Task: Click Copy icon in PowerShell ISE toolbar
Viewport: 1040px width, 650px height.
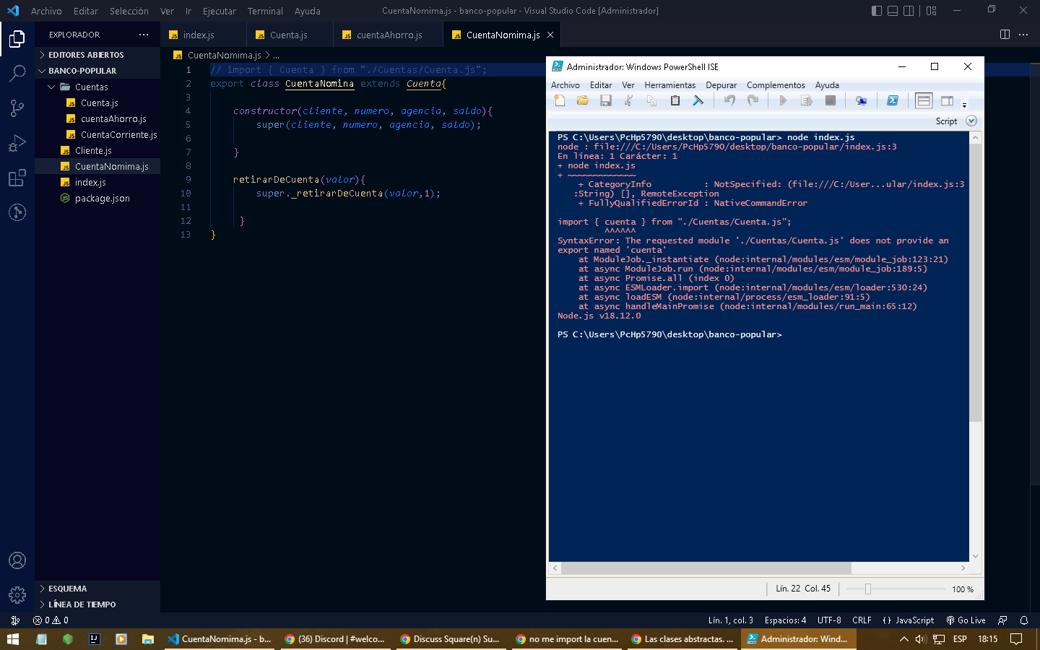Action: click(652, 101)
